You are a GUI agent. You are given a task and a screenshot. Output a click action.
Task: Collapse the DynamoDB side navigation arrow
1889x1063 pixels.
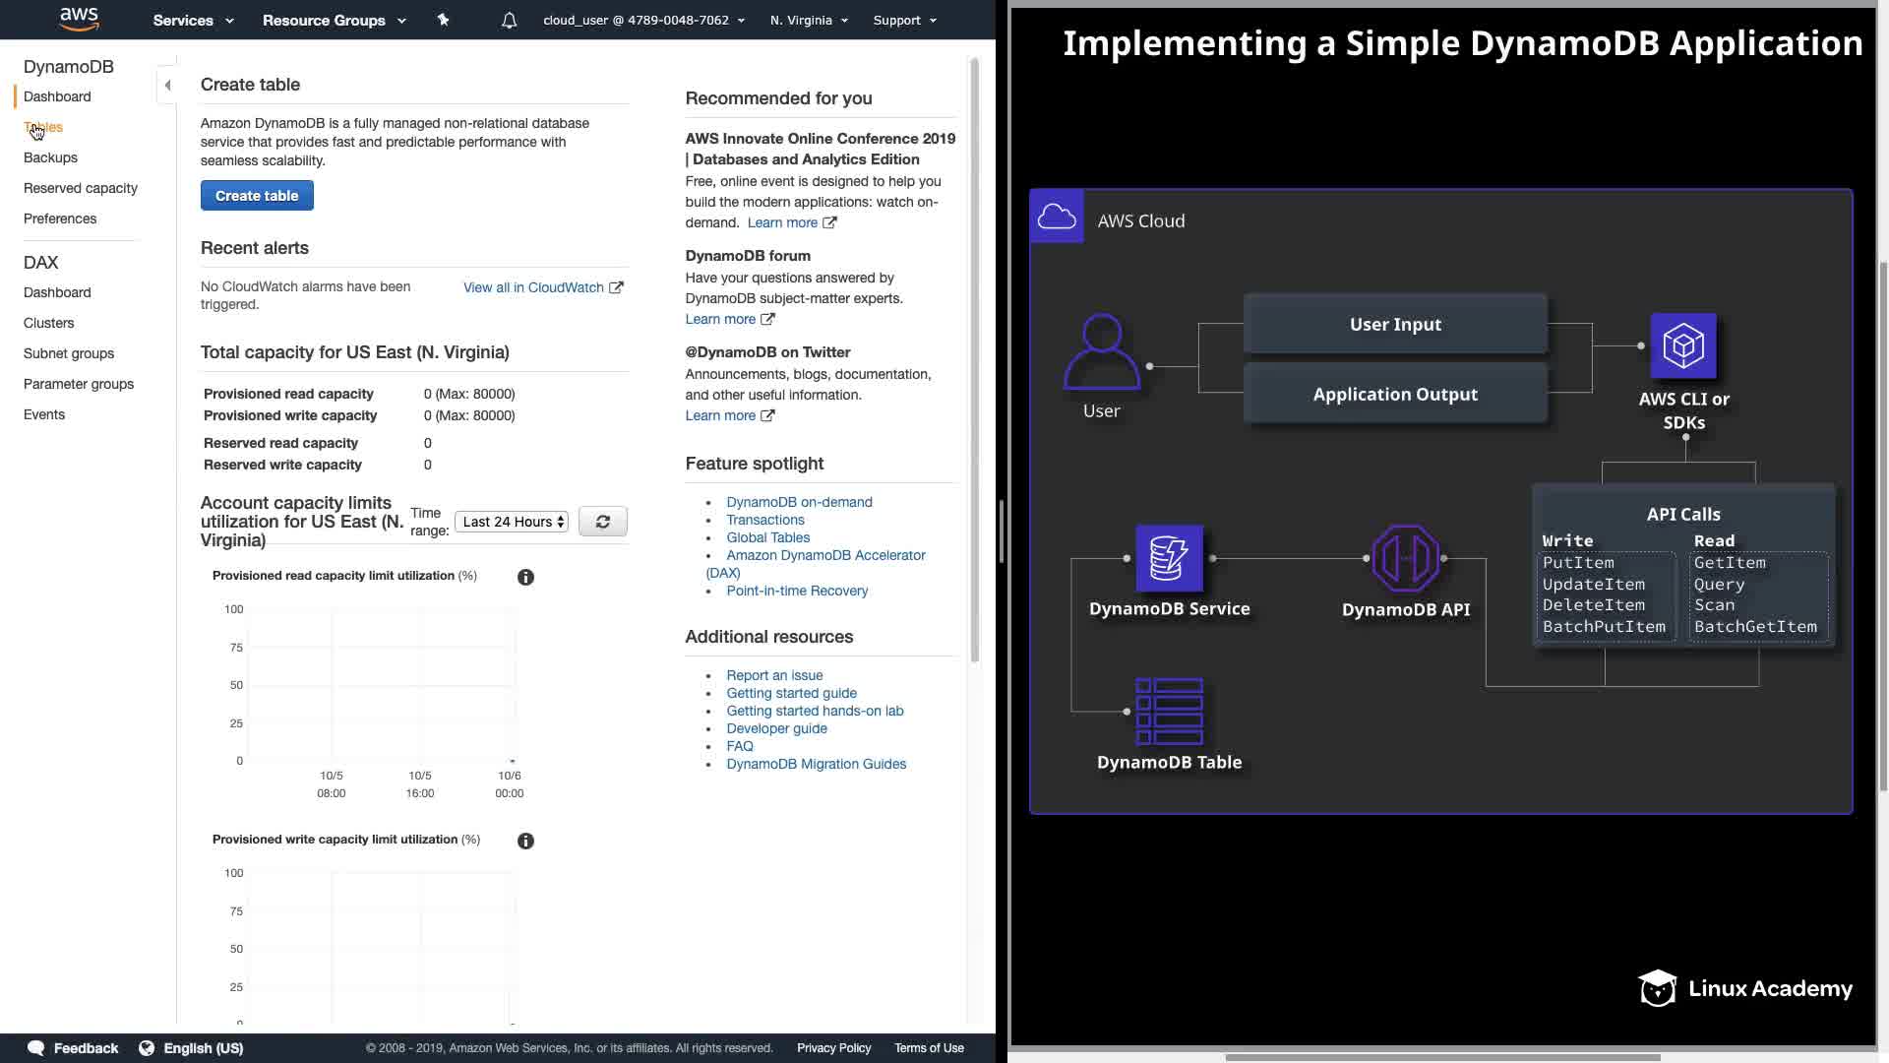pyautogui.click(x=167, y=86)
